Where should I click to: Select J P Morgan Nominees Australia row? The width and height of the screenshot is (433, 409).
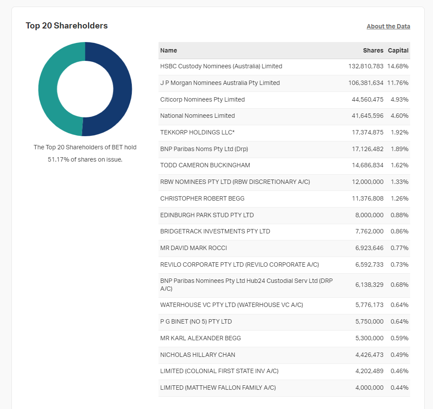pyautogui.click(x=220, y=83)
